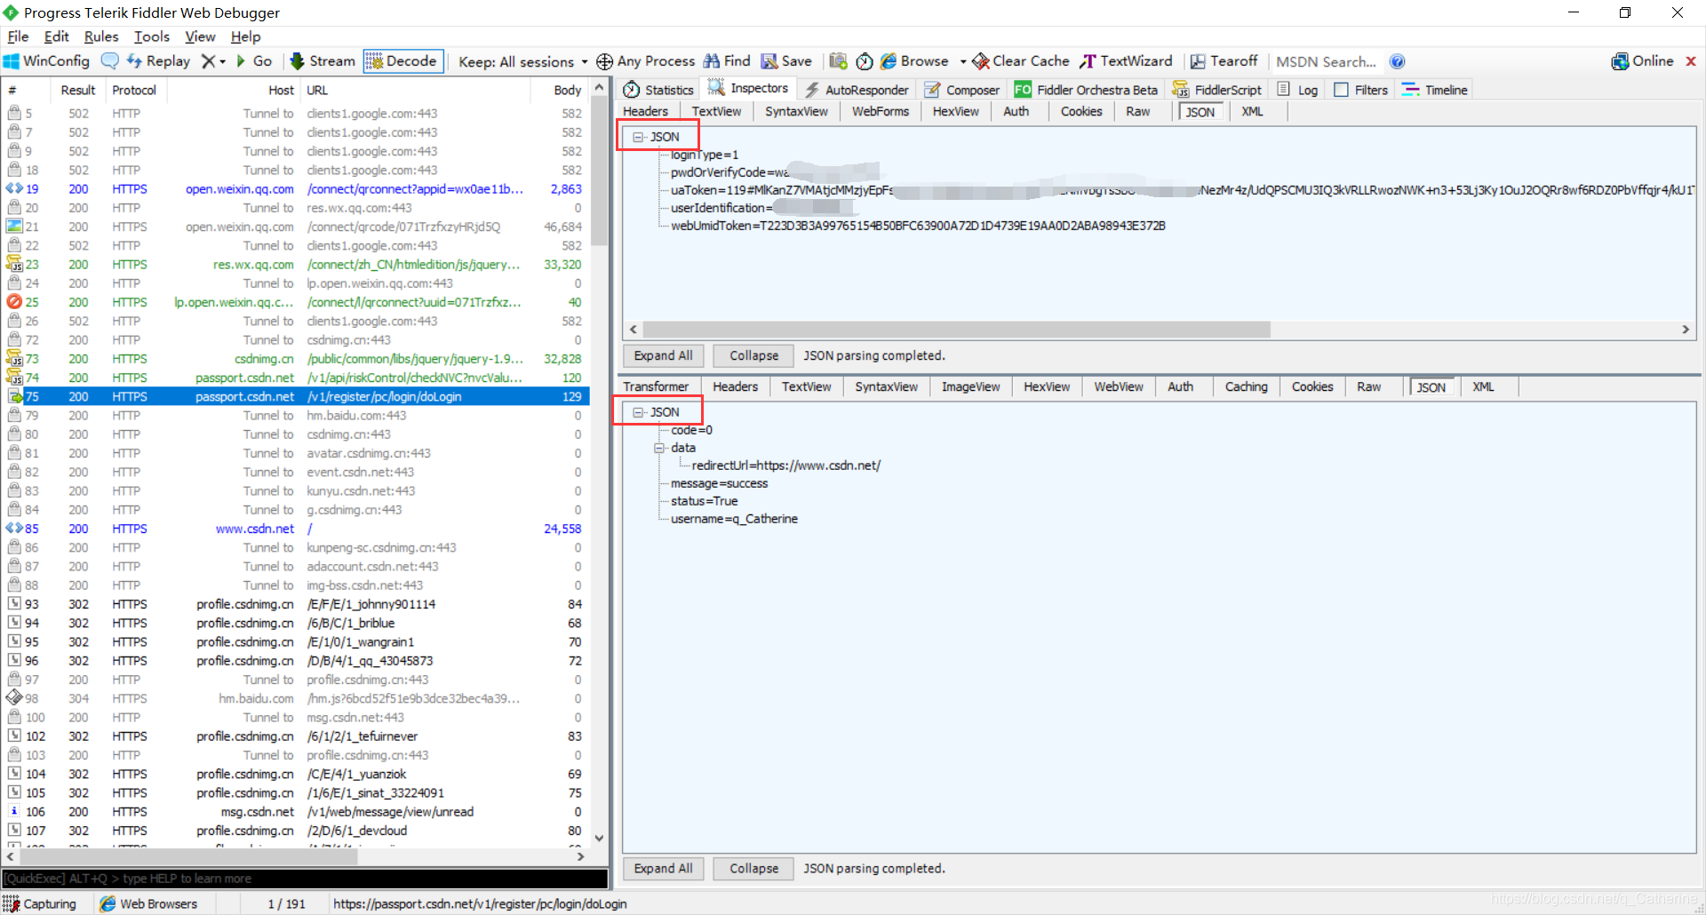The width and height of the screenshot is (1706, 915).
Task: Save sessions with Save button
Action: click(786, 61)
